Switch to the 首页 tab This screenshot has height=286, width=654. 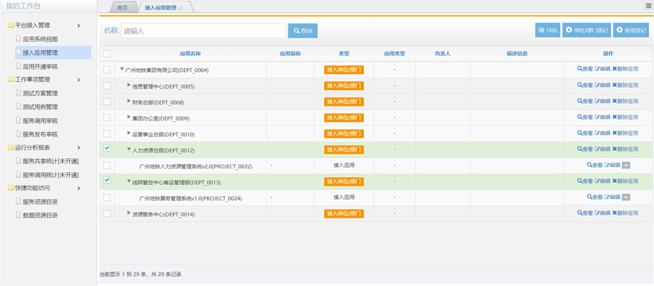coord(123,7)
